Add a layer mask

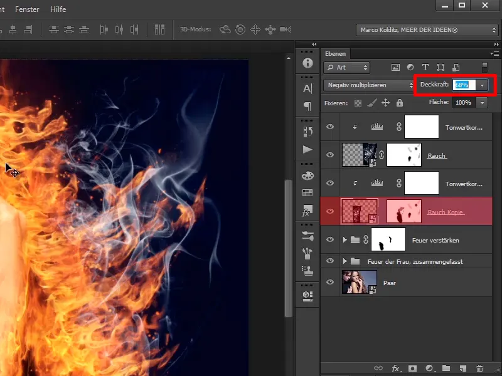pos(412,368)
